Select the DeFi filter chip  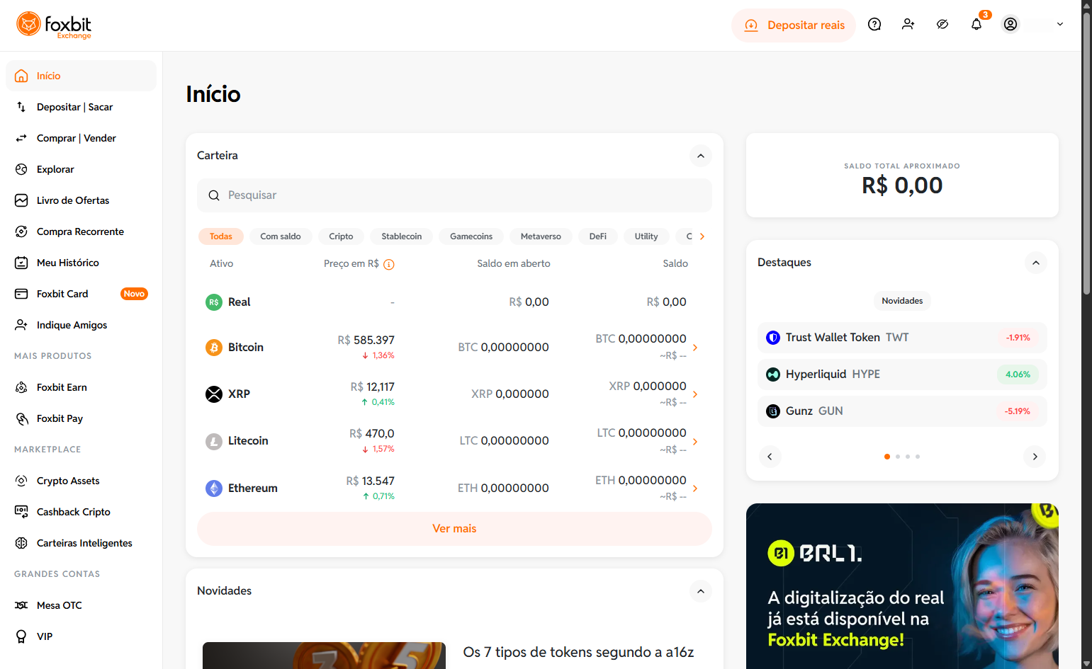click(598, 236)
